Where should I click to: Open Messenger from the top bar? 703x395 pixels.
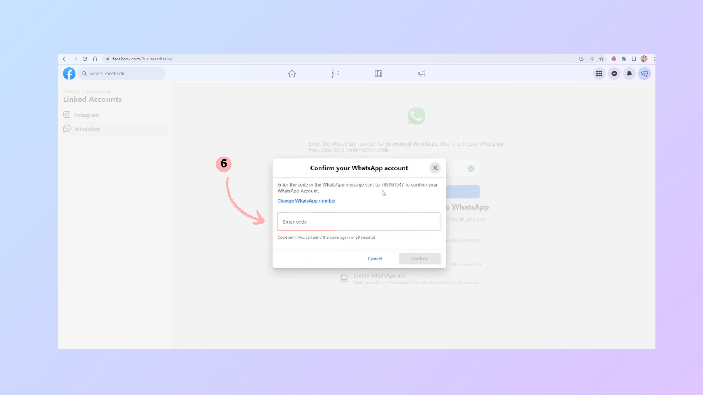pyautogui.click(x=614, y=74)
